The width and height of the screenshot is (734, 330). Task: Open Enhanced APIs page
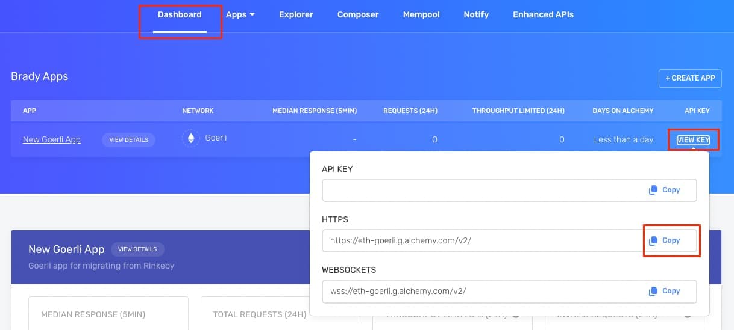543,14
